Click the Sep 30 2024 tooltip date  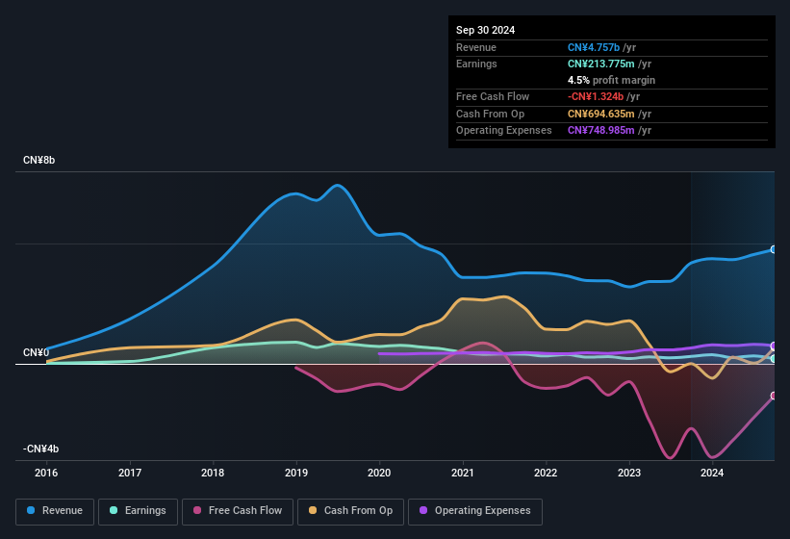click(x=485, y=30)
